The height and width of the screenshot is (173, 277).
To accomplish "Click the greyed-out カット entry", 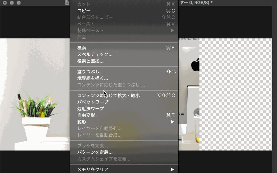I will [124, 4].
